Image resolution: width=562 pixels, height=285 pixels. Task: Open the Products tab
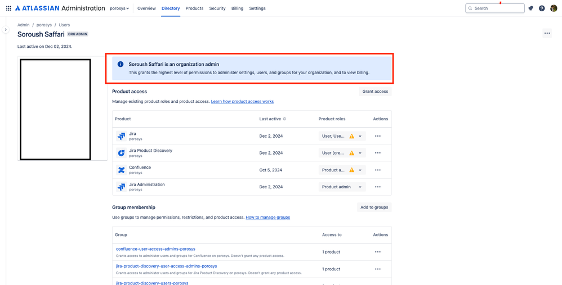point(194,8)
